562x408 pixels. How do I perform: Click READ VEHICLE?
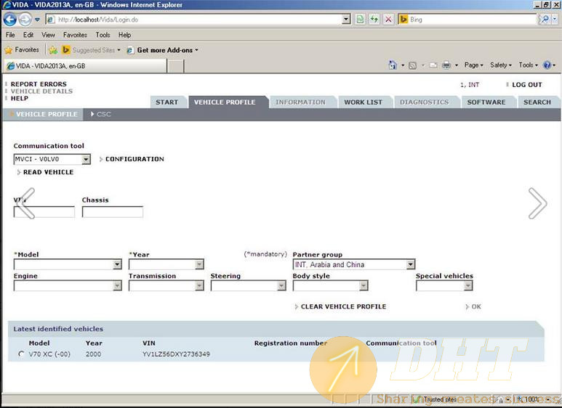[x=49, y=172]
